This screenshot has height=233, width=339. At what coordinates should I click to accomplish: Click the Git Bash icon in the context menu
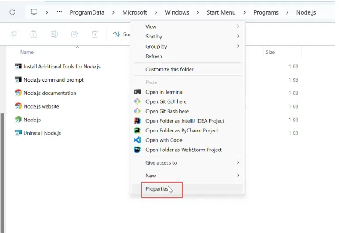coord(137,111)
